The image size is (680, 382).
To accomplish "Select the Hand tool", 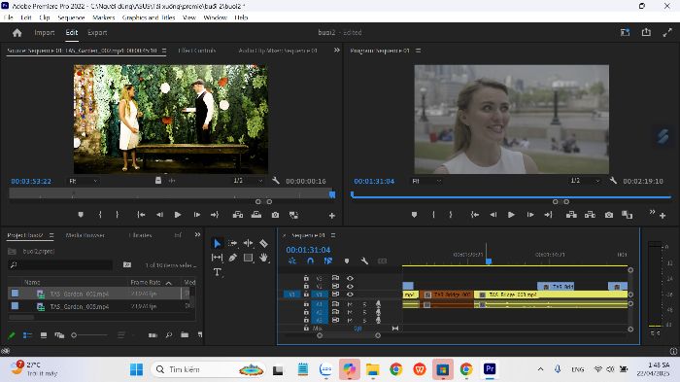I will pos(263,258).
